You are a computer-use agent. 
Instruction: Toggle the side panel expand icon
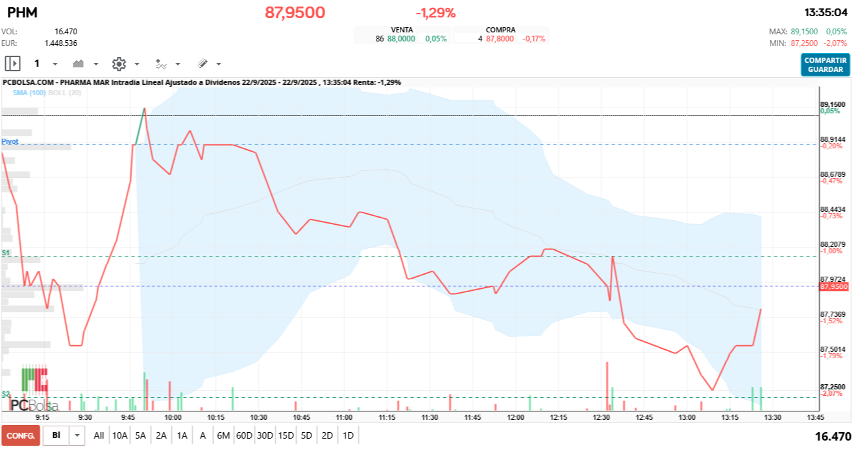point(13,63)
